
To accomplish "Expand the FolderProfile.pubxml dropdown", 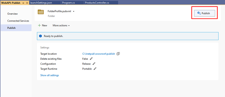I will pos(74,11).
